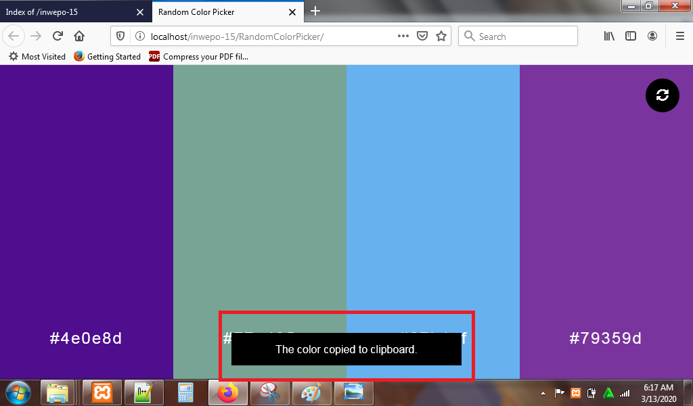The image size is (693, 406).
Task: Open Notepad++ from the taskbar
Action: pos(144,392)
